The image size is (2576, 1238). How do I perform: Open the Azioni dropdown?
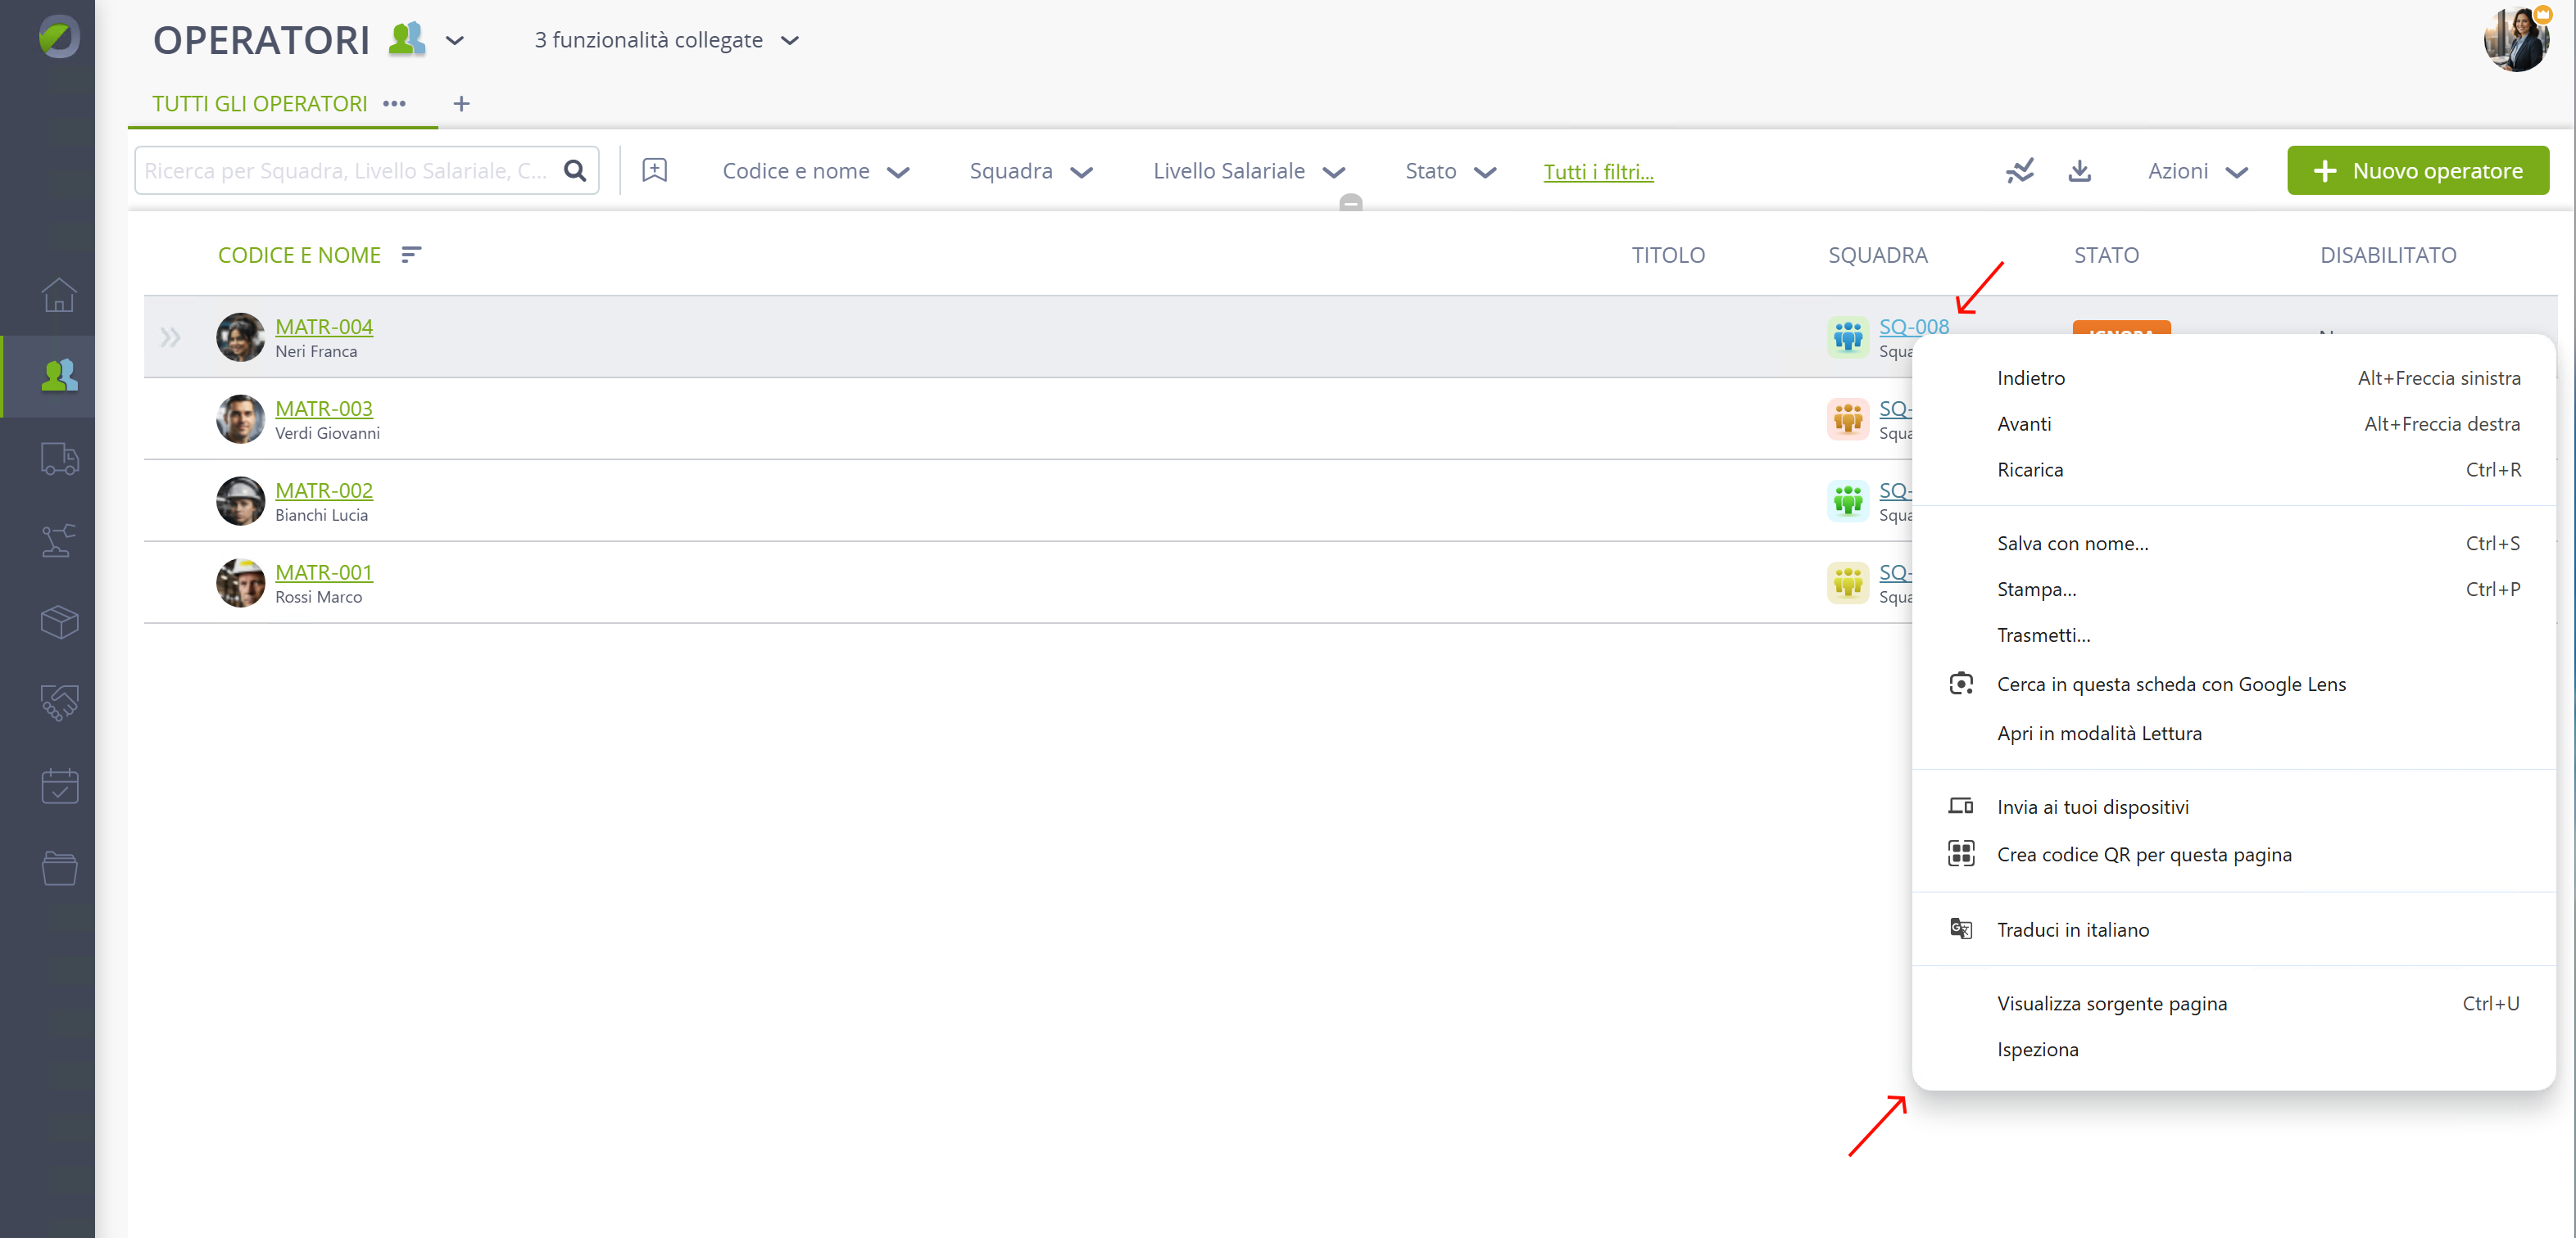(x=2198, y=171)
